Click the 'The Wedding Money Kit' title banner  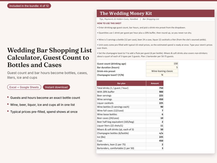[x=156, y=13]
